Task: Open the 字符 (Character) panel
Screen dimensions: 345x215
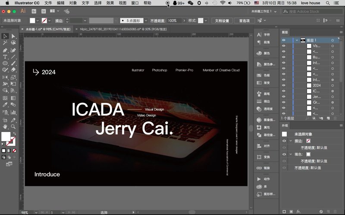Action: (263, 35)
